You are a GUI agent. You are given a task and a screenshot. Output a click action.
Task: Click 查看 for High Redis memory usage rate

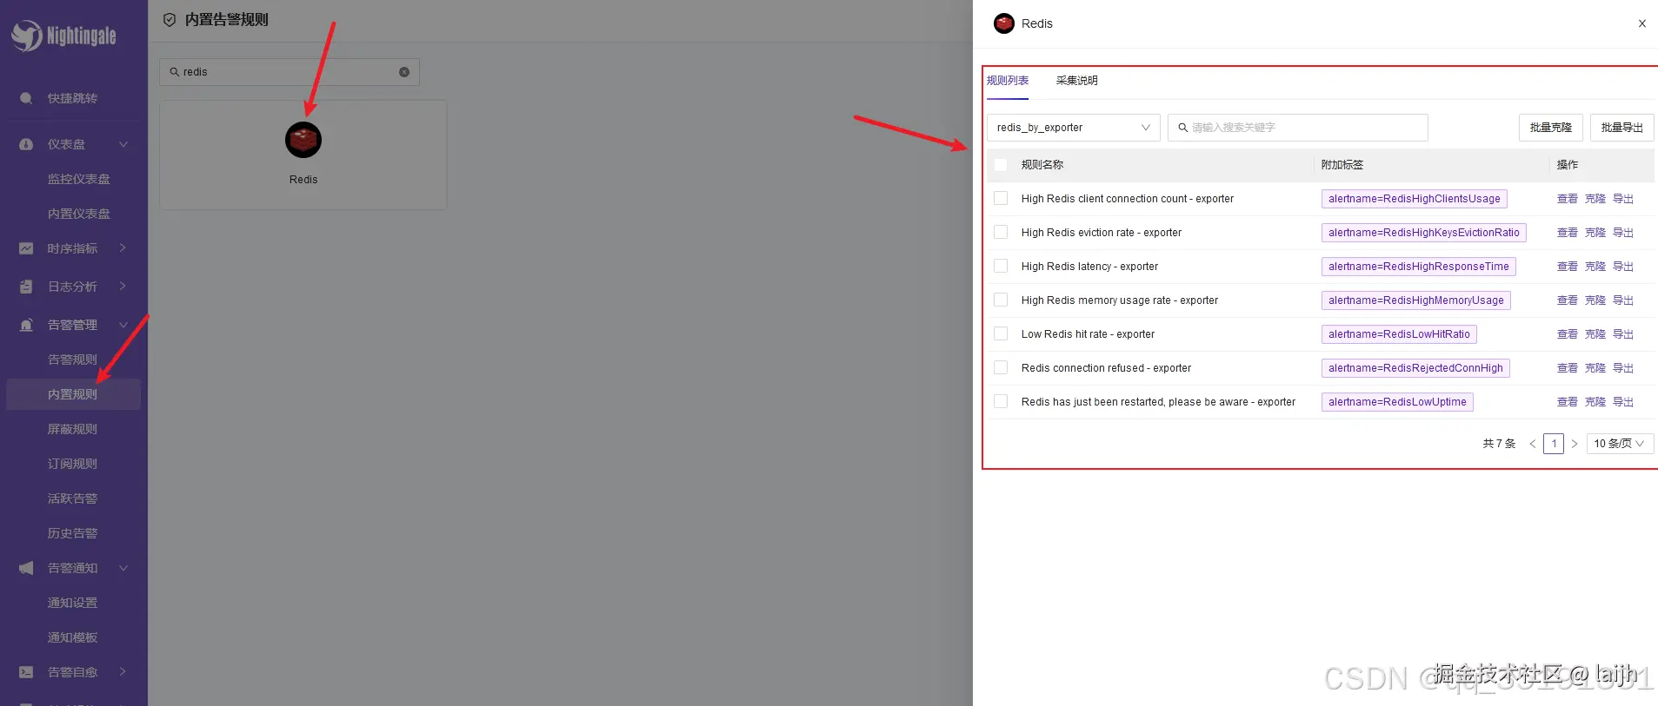point(1568,300)
